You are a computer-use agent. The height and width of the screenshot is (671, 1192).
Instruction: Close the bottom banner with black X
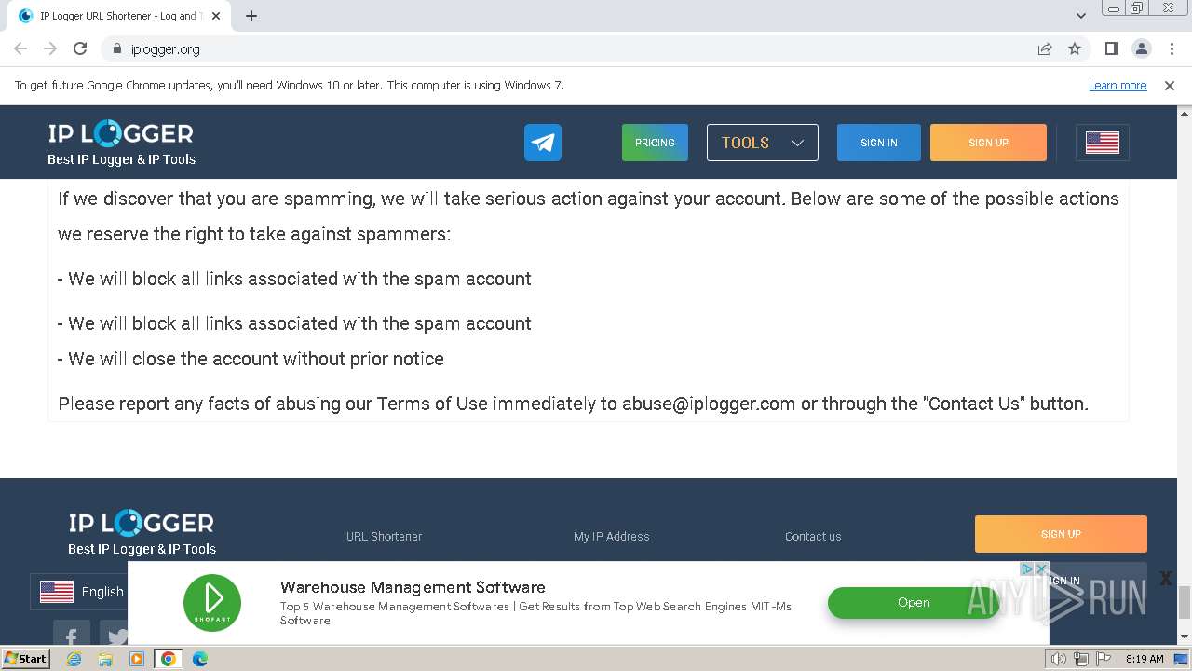1165,578
